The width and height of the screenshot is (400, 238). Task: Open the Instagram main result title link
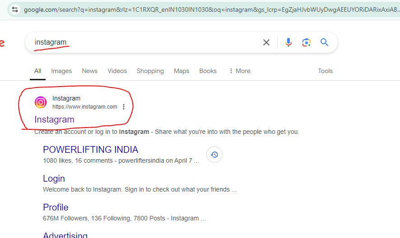54,119
